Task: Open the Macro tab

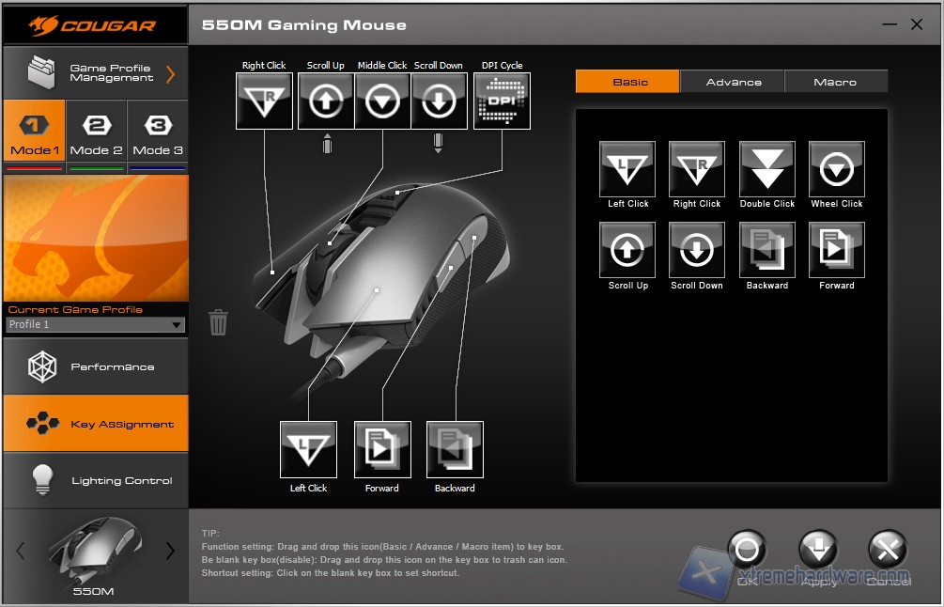Action: click(x=835, y=82)
